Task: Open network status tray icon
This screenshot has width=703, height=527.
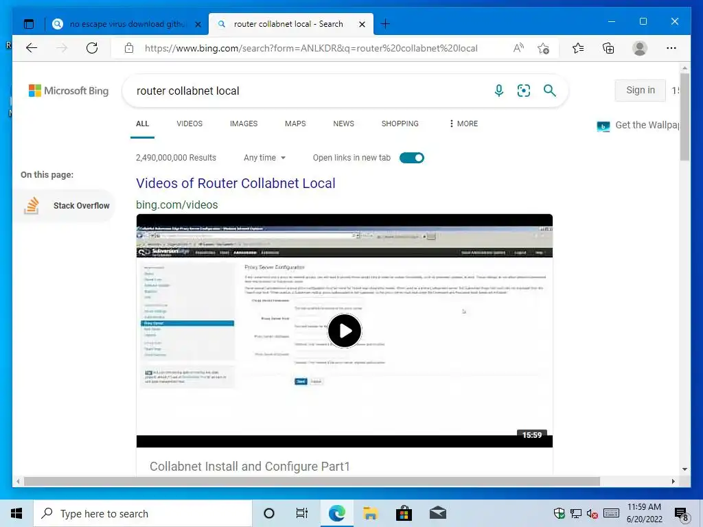Action: point(576,513)
